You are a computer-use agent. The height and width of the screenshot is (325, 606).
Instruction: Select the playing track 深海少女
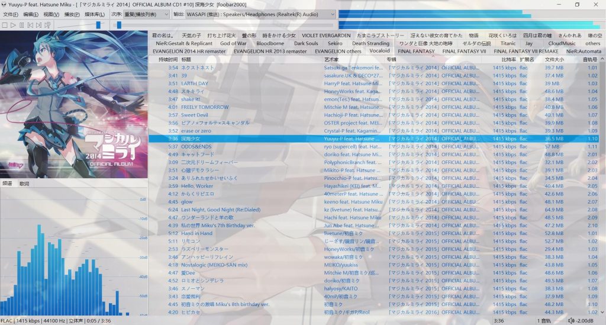pos(374,139)
